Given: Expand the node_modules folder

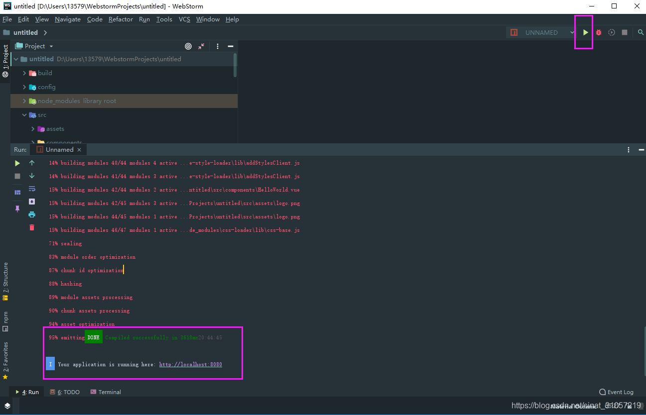Looking at the screenshot, I should click(x=24, y=101).
